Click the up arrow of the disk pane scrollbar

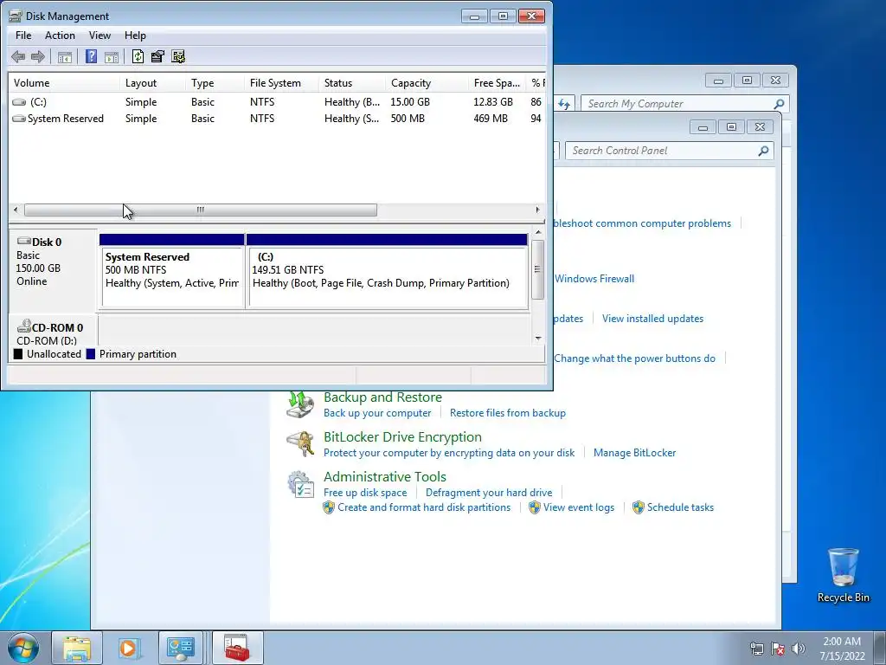tap(538, 232)
